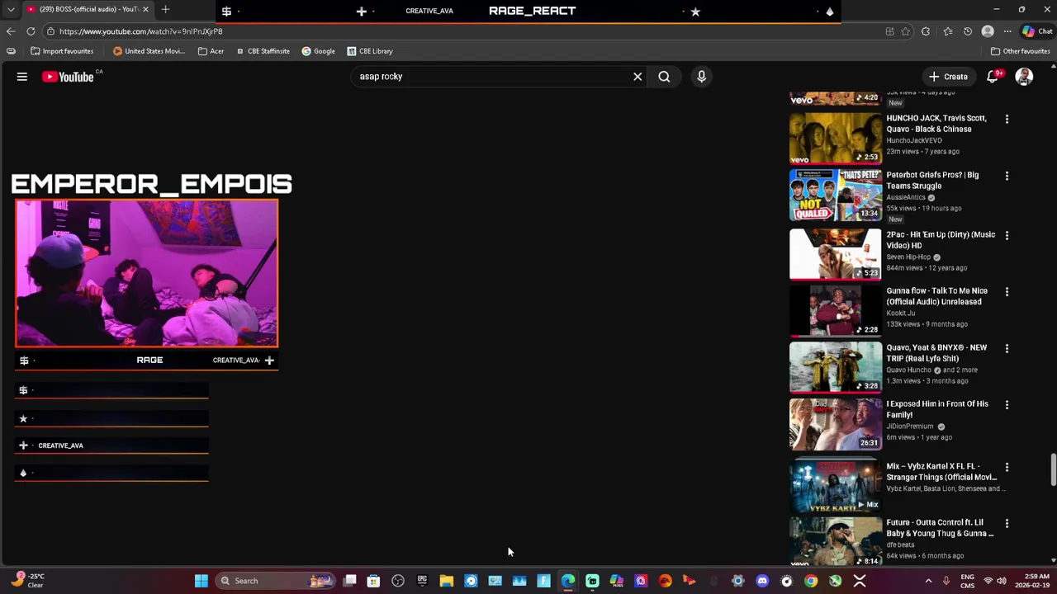Open the CBE Staffinsite bookmark
Viewport: 1057px width, 594px height.
pos(263,51)
